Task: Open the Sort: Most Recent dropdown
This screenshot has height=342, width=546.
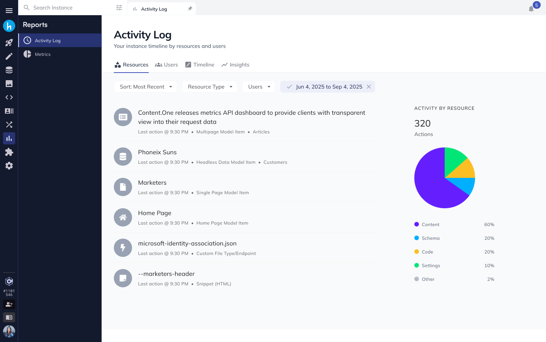Action: 145,87
